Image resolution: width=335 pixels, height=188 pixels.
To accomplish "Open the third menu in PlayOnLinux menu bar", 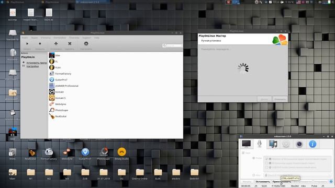I will [x=46, y=38].
